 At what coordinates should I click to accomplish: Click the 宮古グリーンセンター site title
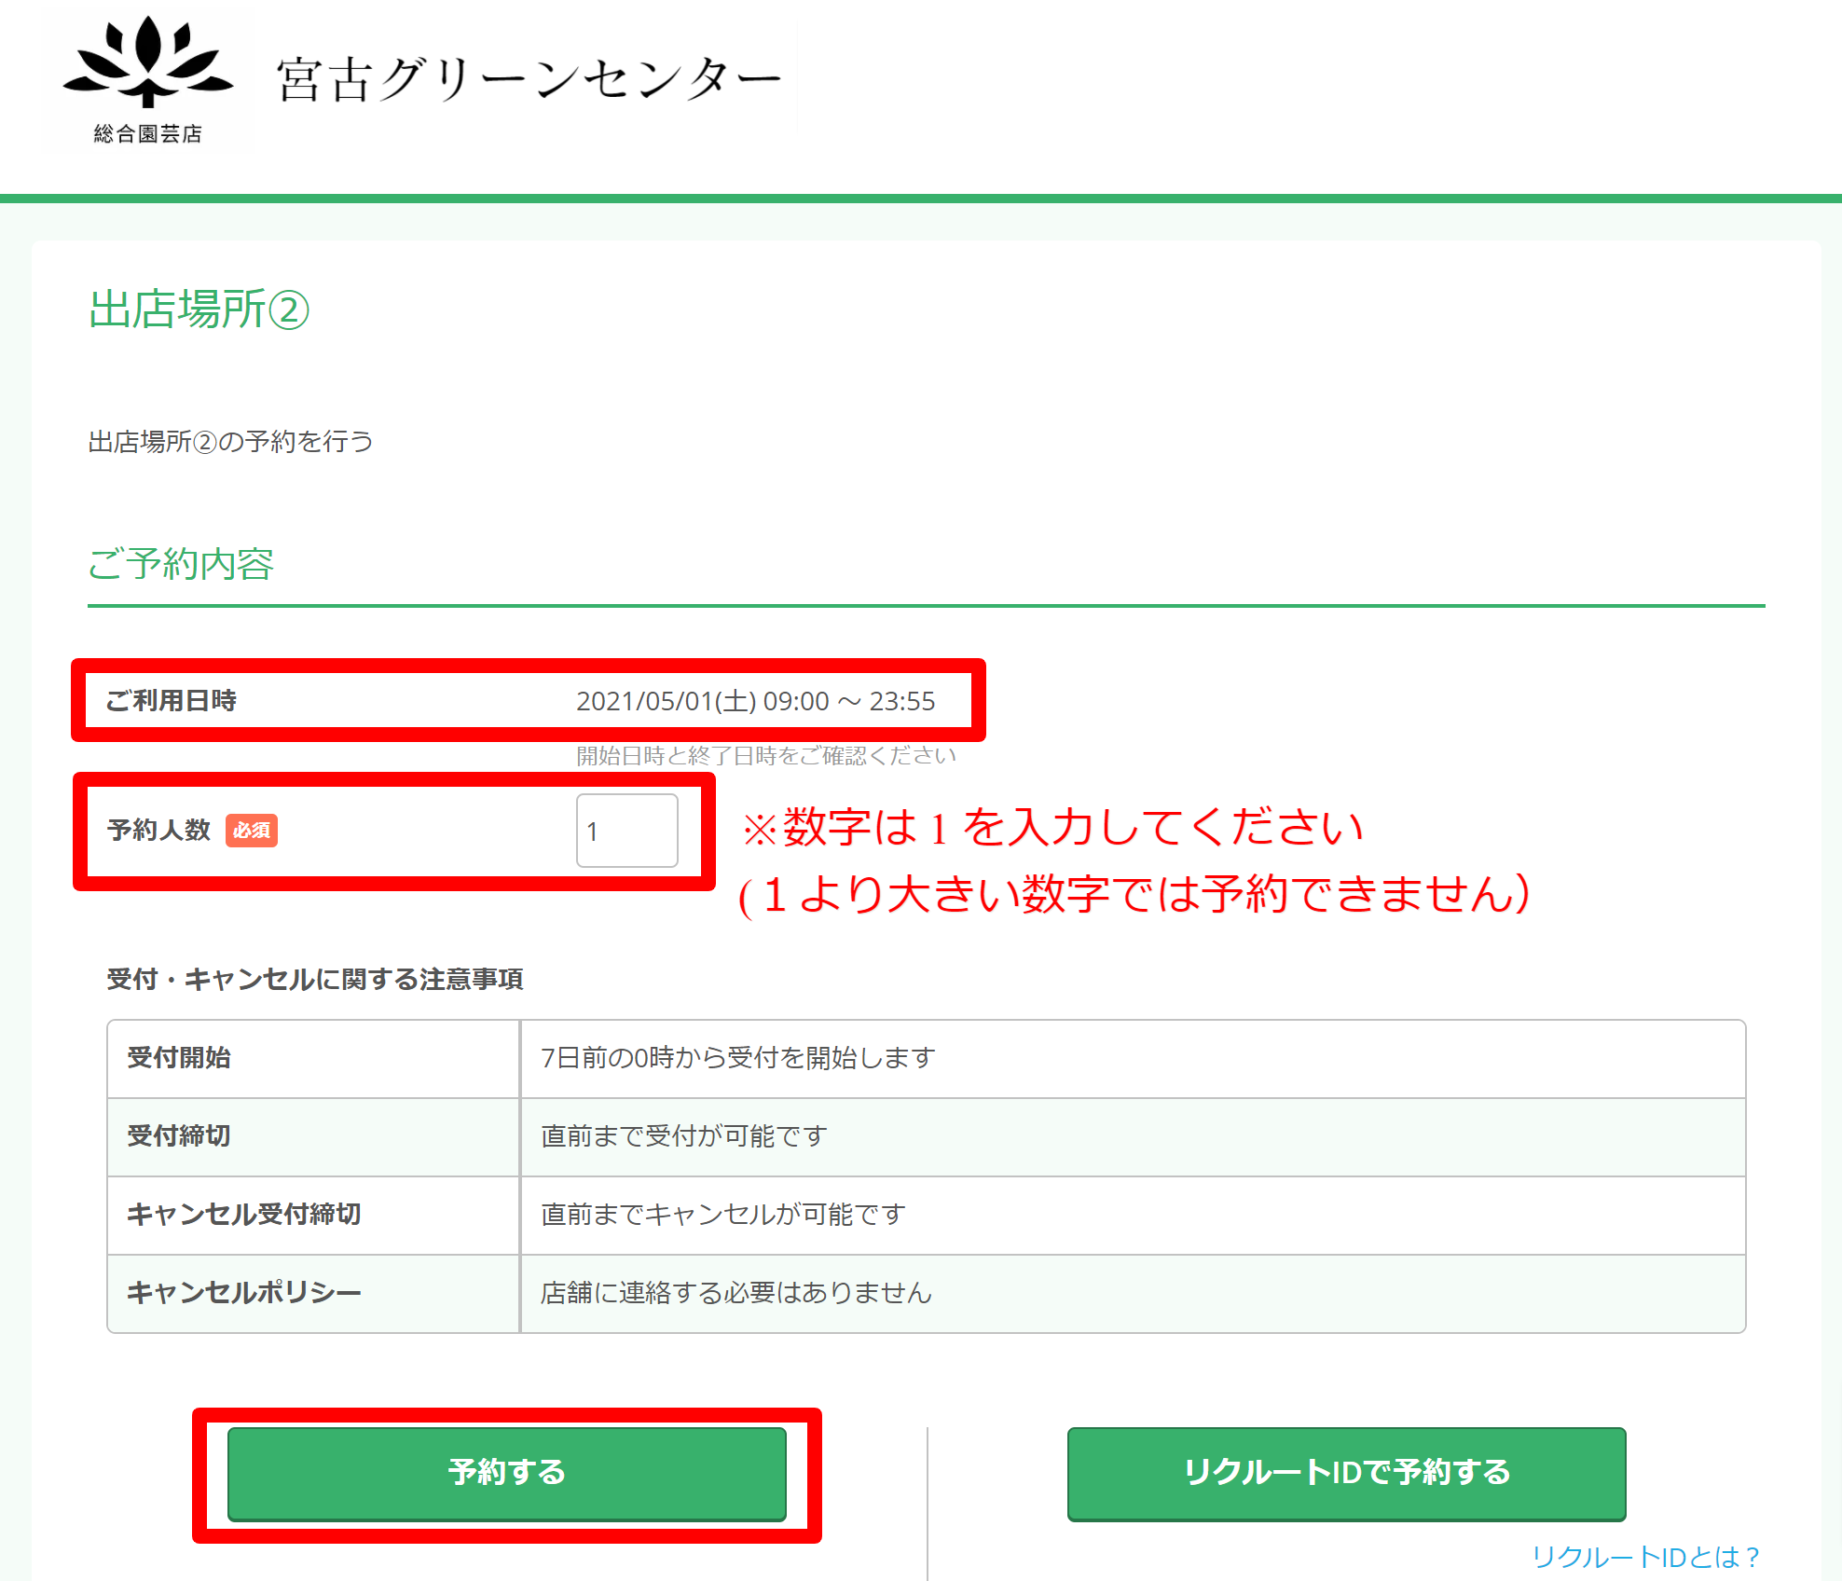(x=529, y=78)
